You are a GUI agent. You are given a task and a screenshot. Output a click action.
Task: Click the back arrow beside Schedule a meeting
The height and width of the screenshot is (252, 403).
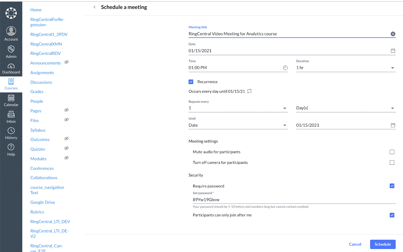coord(94,7)
